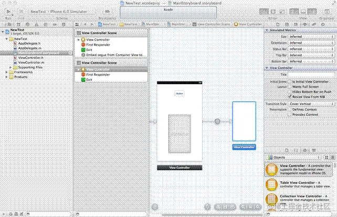Image resolution: width=337 pixels, height=217 pixels.
Task: Toggle the Breakpoints button in the toolbar
Action: 107,12
